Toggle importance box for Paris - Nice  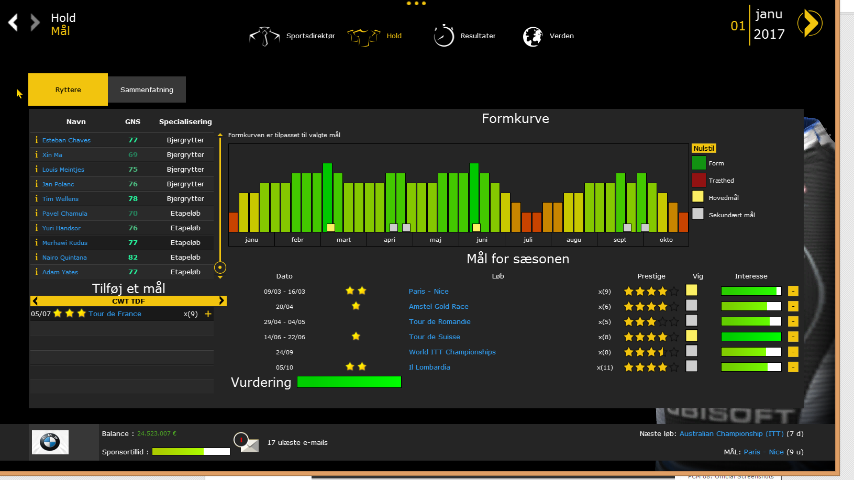[x=692, y=291]
